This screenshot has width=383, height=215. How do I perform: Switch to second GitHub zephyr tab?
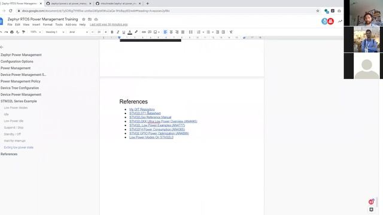(x=118, y=4)
